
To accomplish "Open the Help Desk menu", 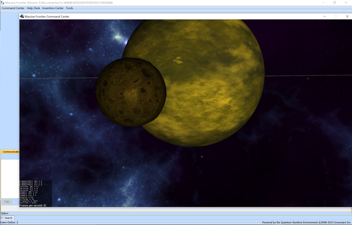I will 33,8.
